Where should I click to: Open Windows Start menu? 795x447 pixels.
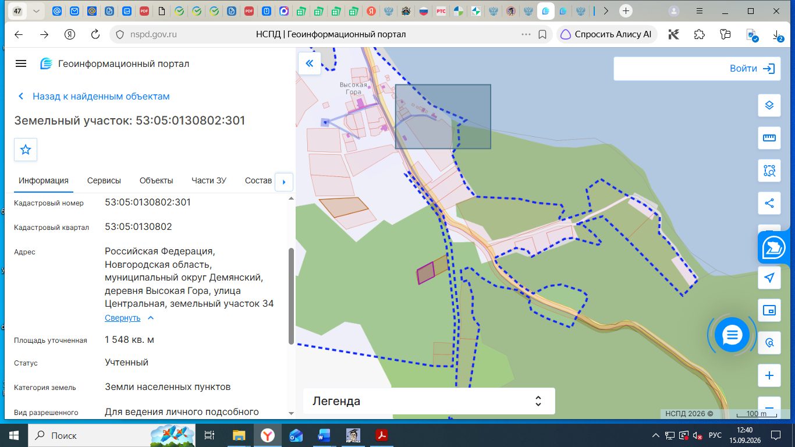(14, 435)
